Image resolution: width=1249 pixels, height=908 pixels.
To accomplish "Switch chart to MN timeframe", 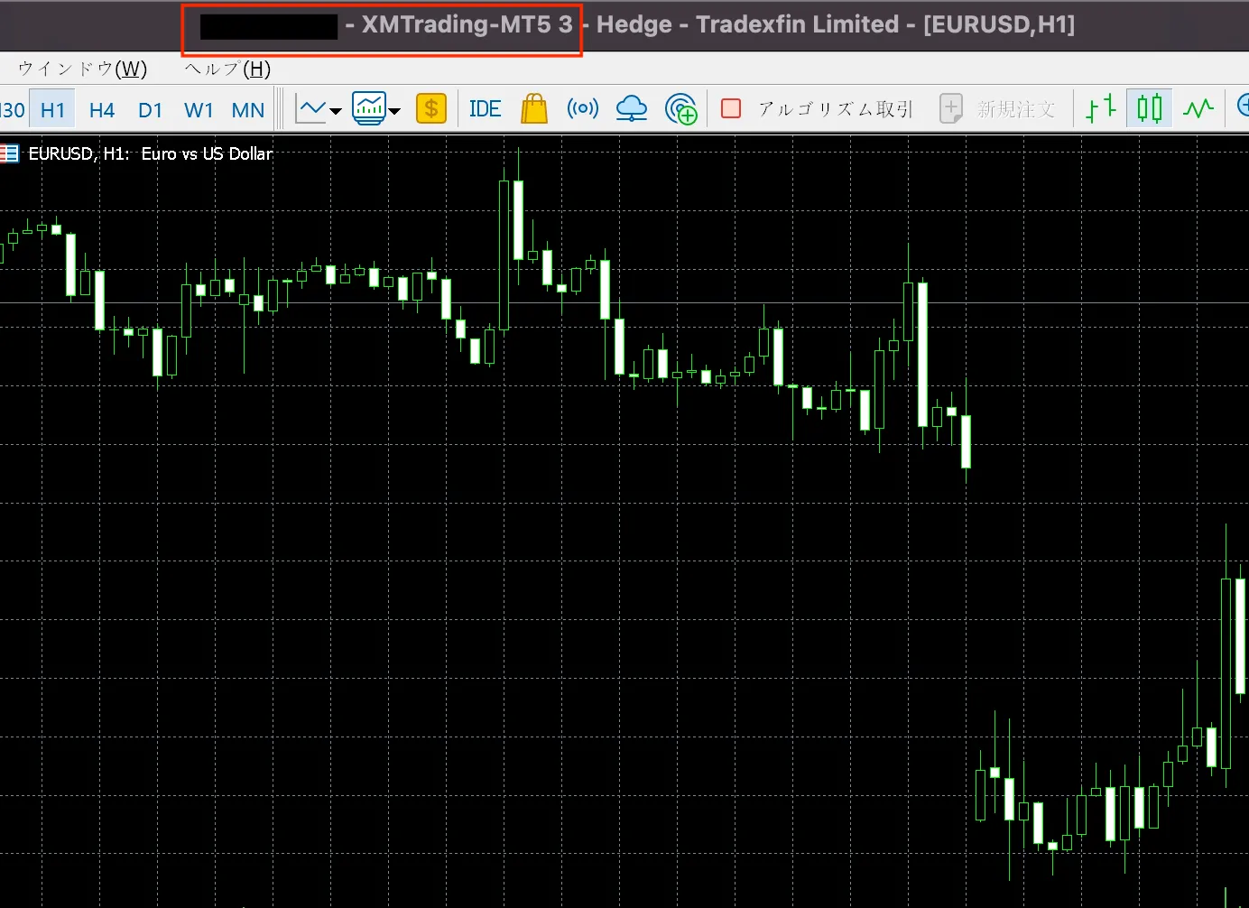I will tap(247, 110).
